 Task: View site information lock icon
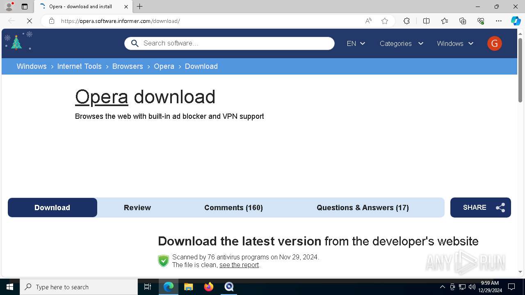[x=51, y=21]
